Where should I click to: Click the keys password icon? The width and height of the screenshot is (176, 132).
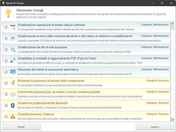(x=13, y=83)
